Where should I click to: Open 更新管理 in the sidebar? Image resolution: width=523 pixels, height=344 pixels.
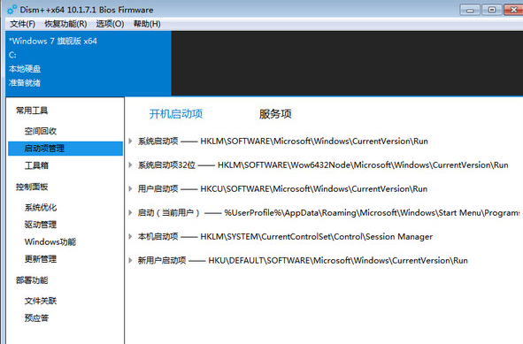(41, 259)
